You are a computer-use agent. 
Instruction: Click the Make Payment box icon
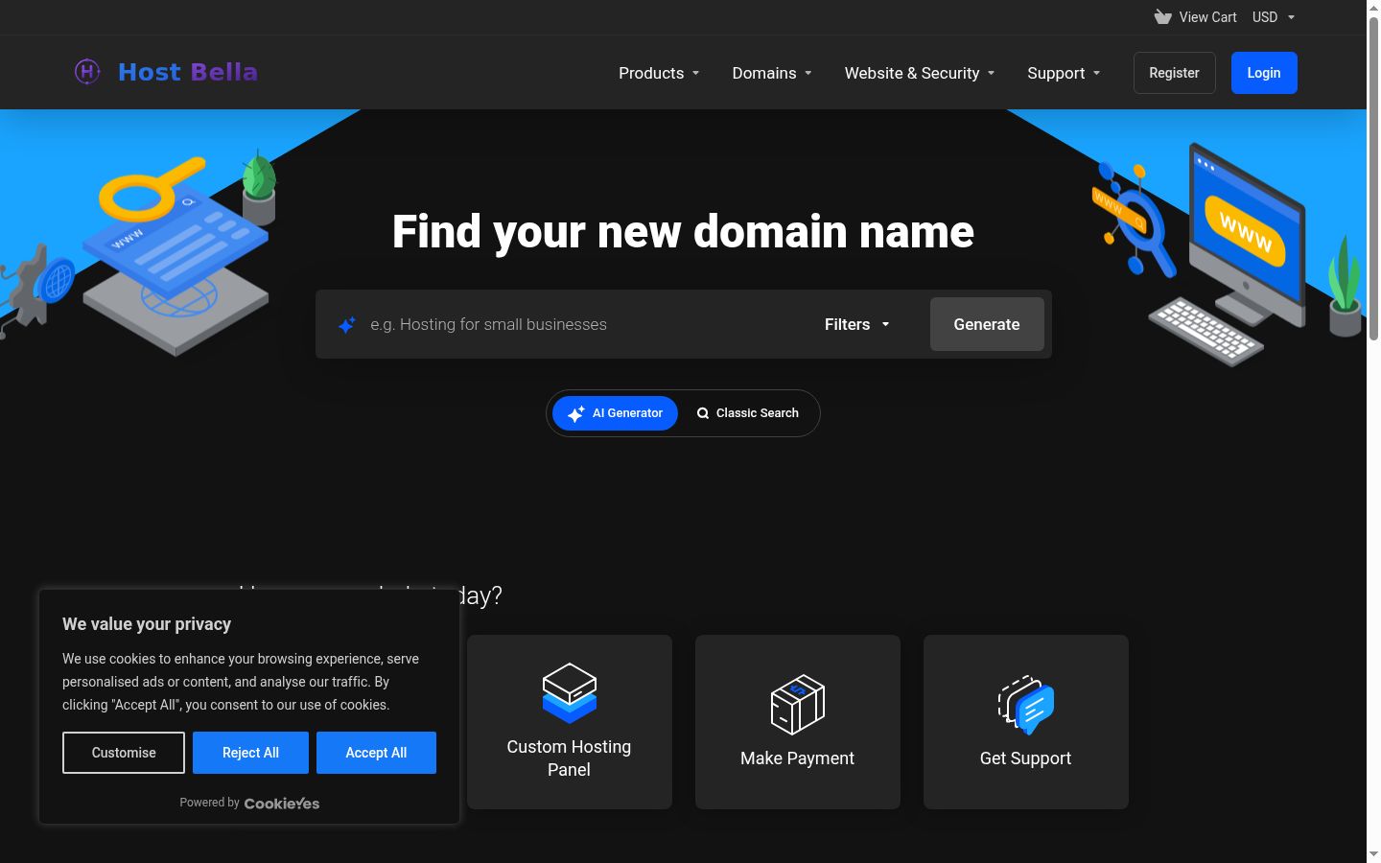pyautogui.click(x=798, y=704)
